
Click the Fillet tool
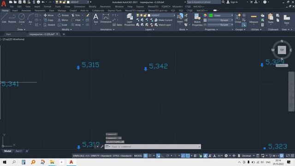click(x=76, y=20)
